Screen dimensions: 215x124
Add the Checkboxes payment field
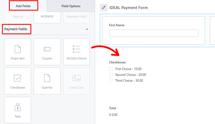click(x=18, y=81)
